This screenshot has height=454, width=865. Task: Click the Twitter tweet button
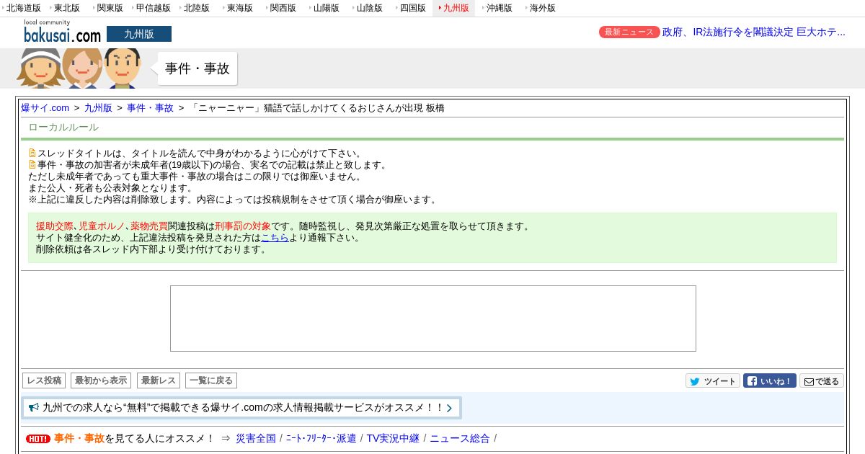[x=712, y=381]
